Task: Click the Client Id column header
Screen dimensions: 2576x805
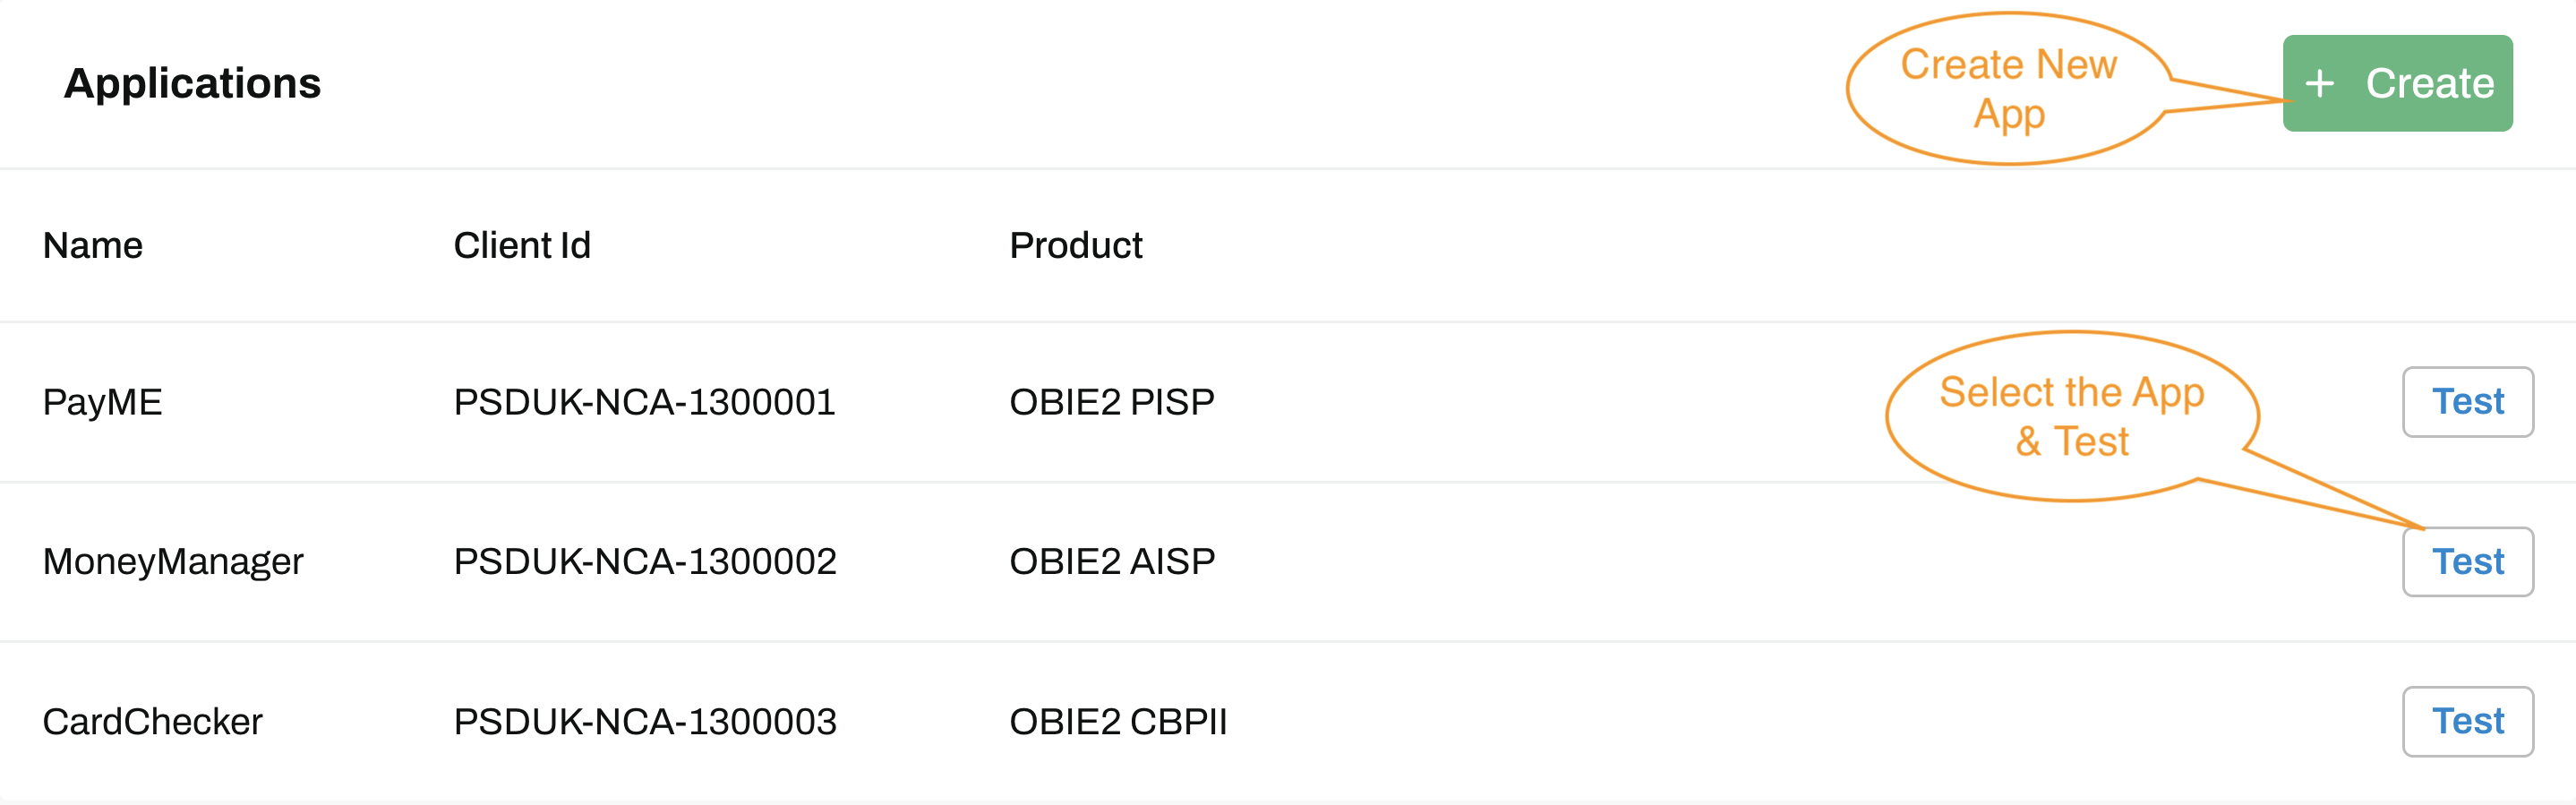Action: click(x=522, y=246)
